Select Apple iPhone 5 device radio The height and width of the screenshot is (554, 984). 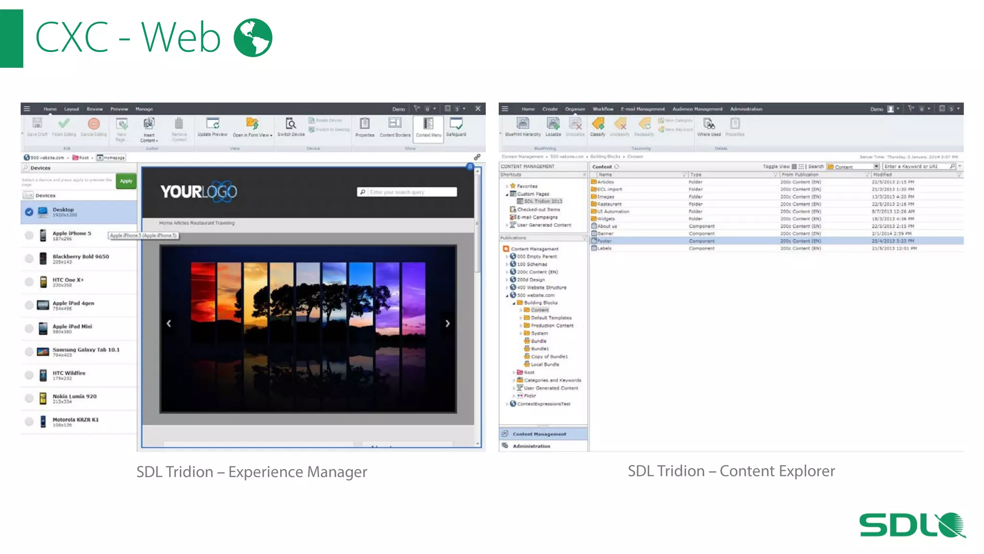[29, 235]
